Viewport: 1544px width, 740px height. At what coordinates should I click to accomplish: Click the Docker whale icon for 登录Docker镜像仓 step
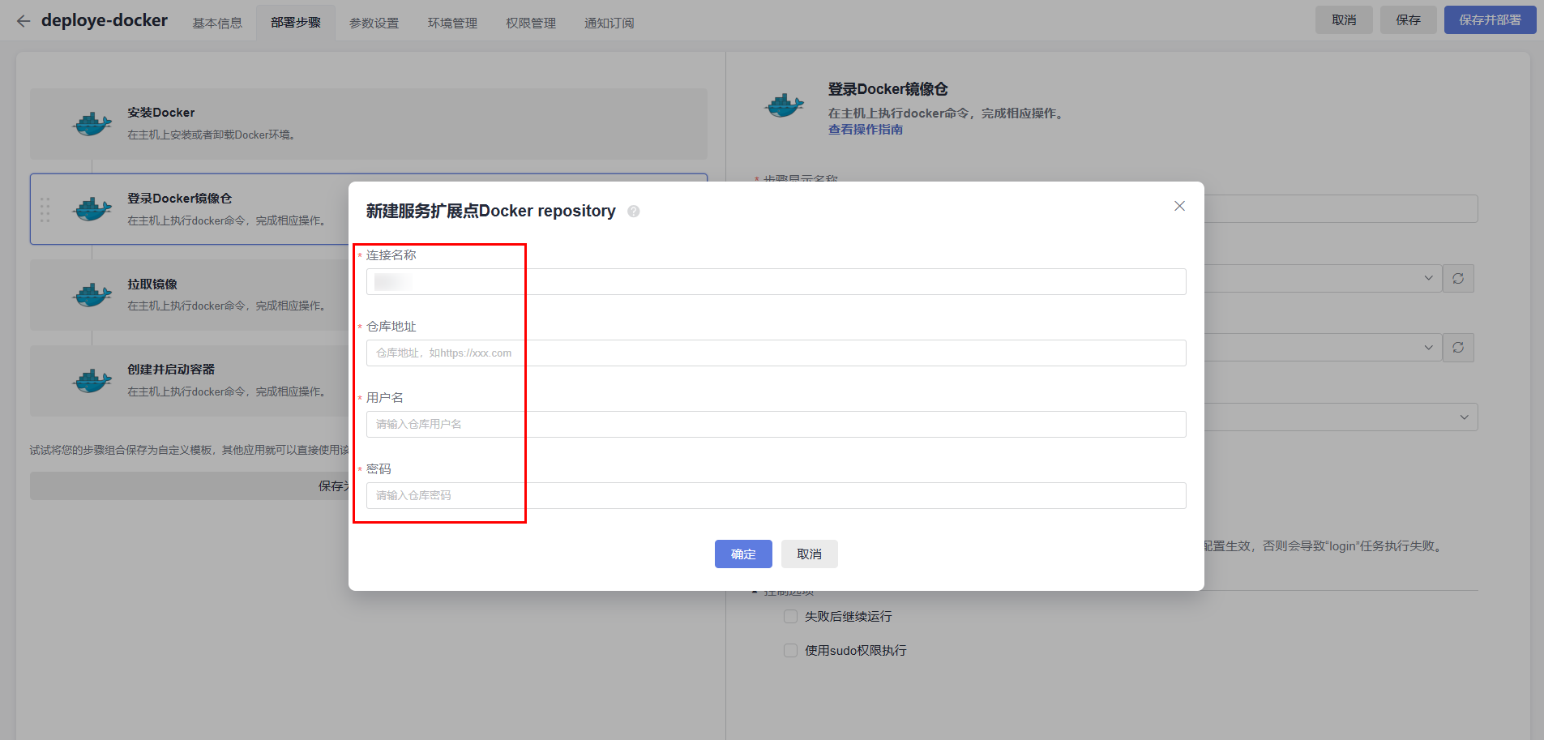click(x=92, y=209)
